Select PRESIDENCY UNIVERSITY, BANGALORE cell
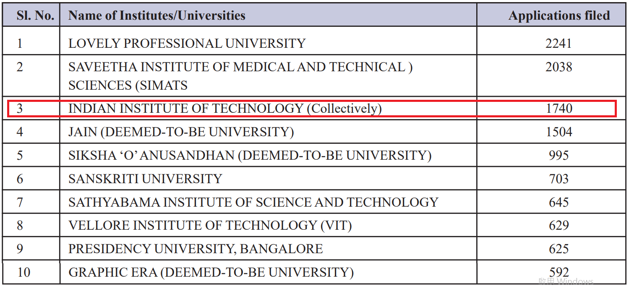629x288 pixels. tap(196, 249)
